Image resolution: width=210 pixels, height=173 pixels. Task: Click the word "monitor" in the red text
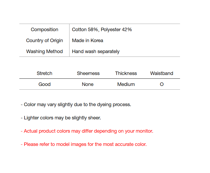[144, 131]
